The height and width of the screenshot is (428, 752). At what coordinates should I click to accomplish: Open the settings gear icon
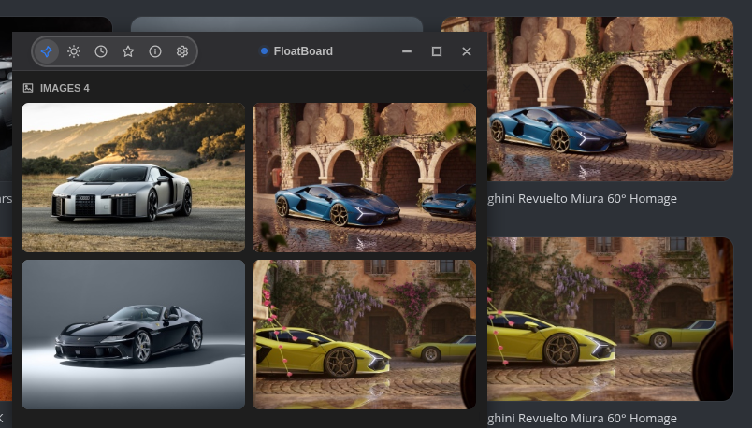[x=182, y=51]
